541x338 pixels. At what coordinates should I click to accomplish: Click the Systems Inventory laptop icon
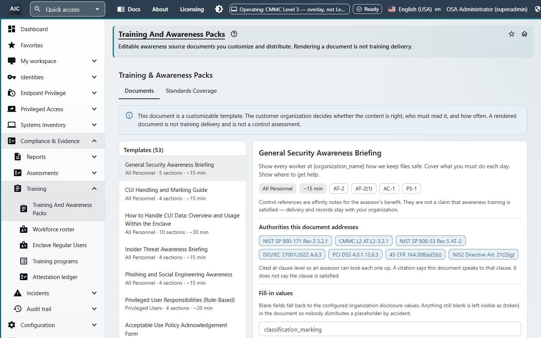[x=12, y=125]
